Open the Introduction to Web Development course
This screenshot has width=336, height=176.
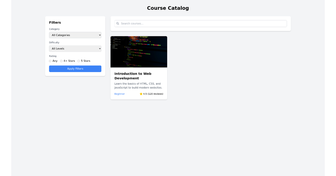[x=133, y=76]
